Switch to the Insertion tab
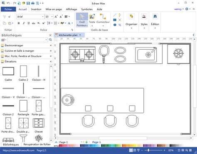Screen dimensions: 197x154 click(36, 9)
